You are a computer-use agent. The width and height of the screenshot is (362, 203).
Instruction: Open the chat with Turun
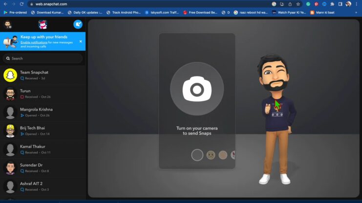[x=43, y=94]
